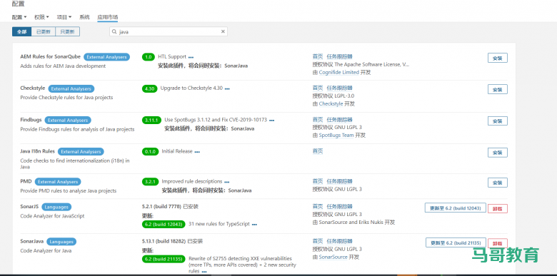Select the 只更新 filter toggle
This screenshot has height=276, width=557.
[x=68, y=31]
